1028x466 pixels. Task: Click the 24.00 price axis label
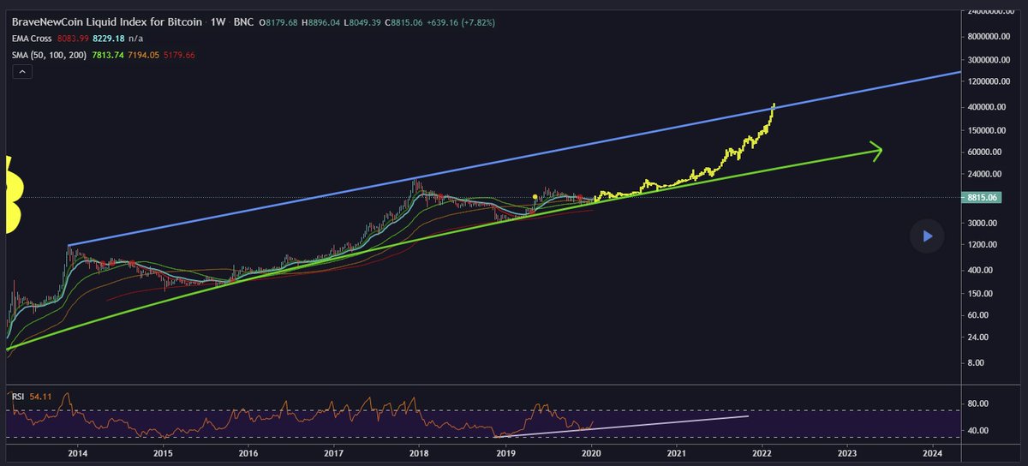[x=978, y=337]
